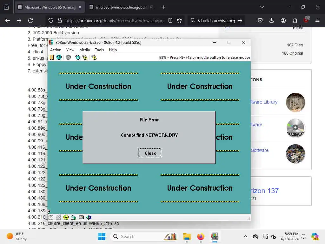325x244 pixels.
Task: Send Ctrl+Alt+Del via the teal keys icon
Action: (77, 57)
